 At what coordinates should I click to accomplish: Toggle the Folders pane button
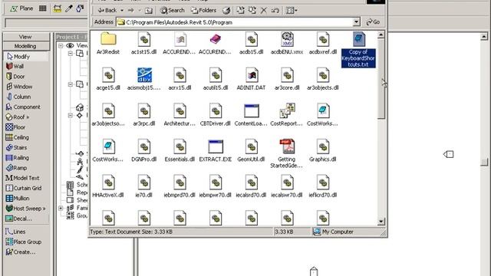click(203, 10)
